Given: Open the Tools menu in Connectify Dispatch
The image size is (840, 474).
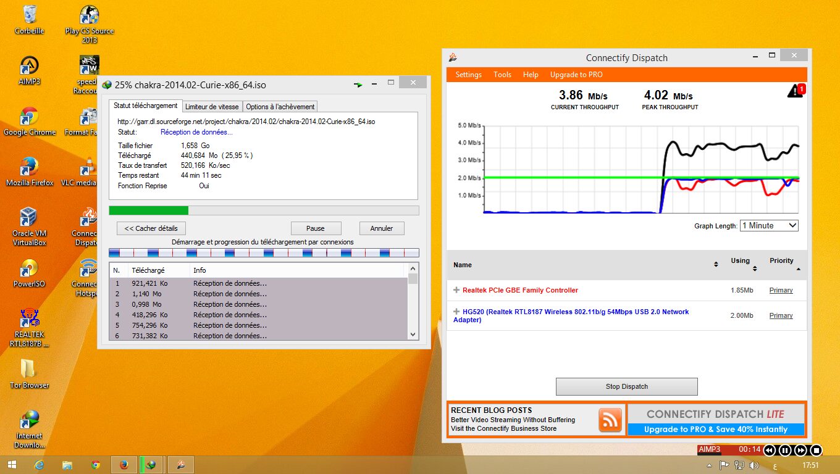Looking at the screenshot, I should [x=502, y=75].
